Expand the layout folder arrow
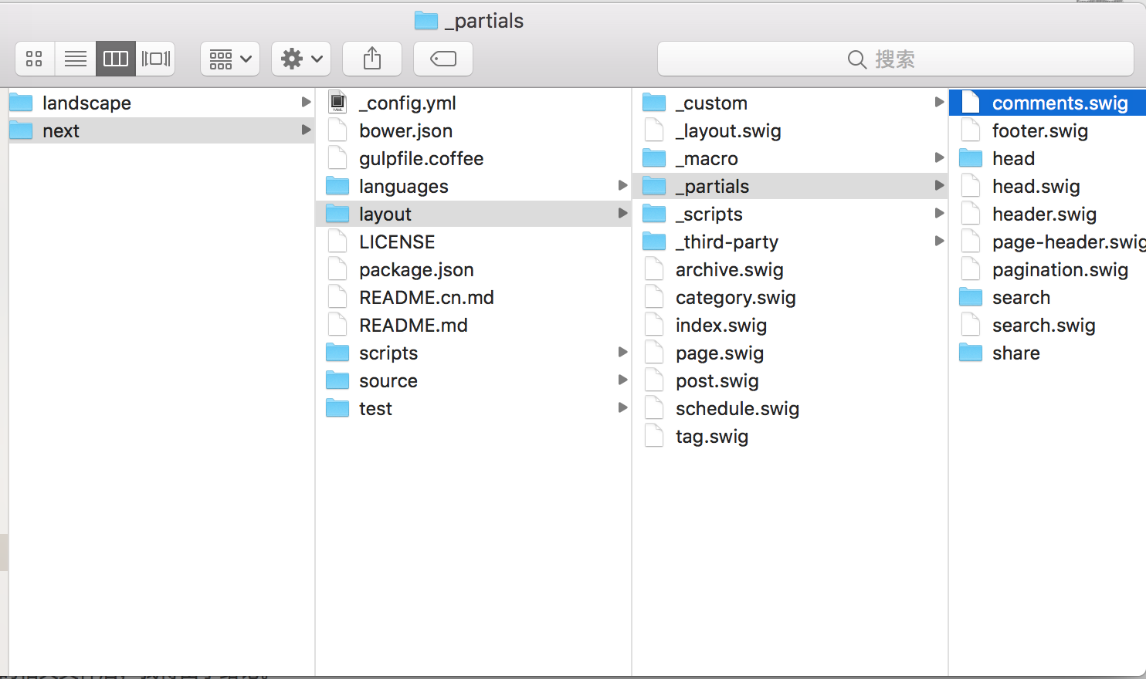Image resolution: width=1146 pixels, height=679 pixels. [622, 213]
